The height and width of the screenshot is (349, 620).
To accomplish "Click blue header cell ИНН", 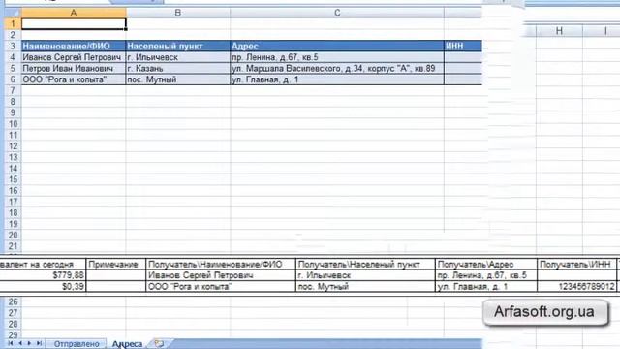I will tap(463, 47).
